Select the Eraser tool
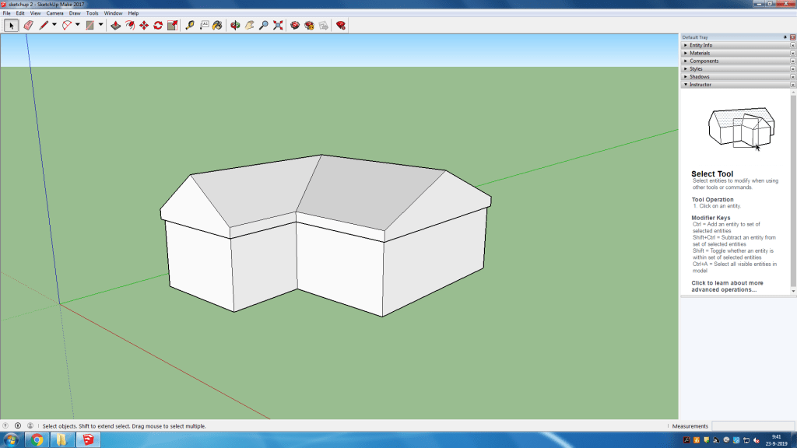The height and width of the screenshot is (448, 797). [28, 26]
